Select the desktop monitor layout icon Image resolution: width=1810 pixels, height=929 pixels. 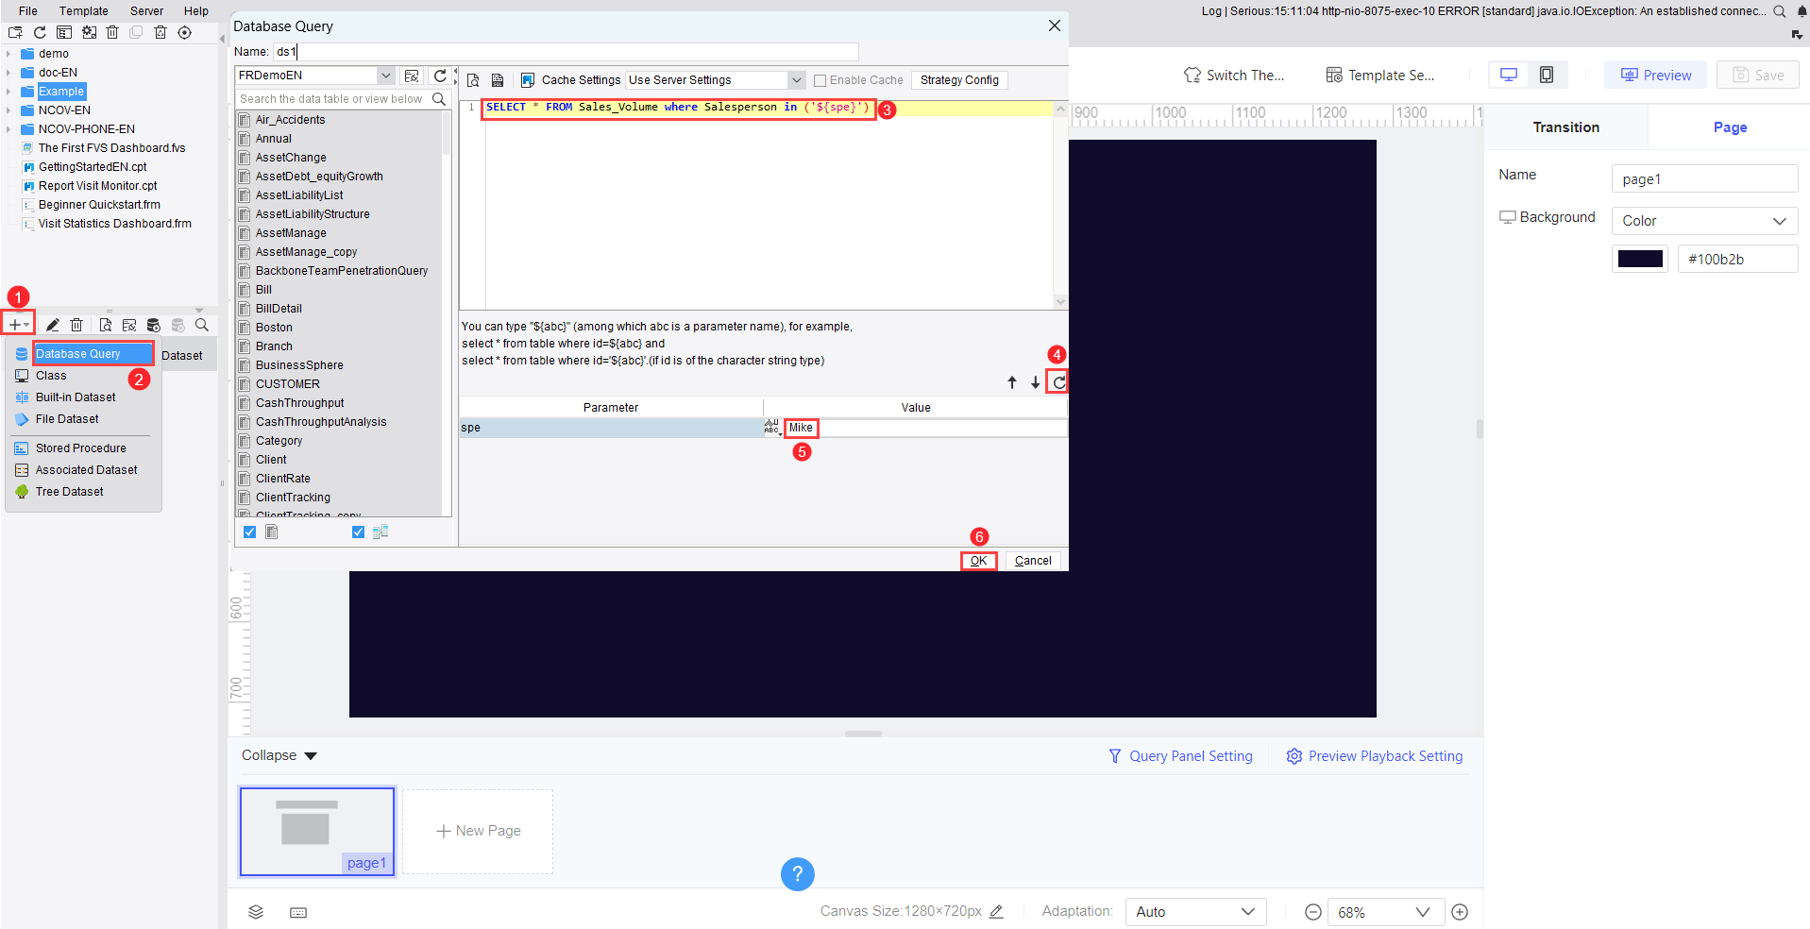(1509, 75)
